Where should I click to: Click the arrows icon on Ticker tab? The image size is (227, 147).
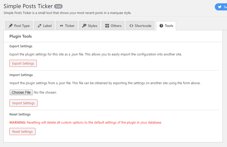point(61,26)
